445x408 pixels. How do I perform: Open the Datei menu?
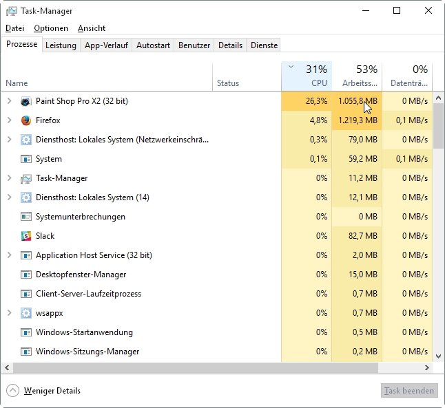(14, 28)
